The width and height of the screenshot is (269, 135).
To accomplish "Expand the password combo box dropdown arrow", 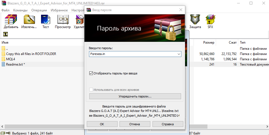I will pos(179,54).
